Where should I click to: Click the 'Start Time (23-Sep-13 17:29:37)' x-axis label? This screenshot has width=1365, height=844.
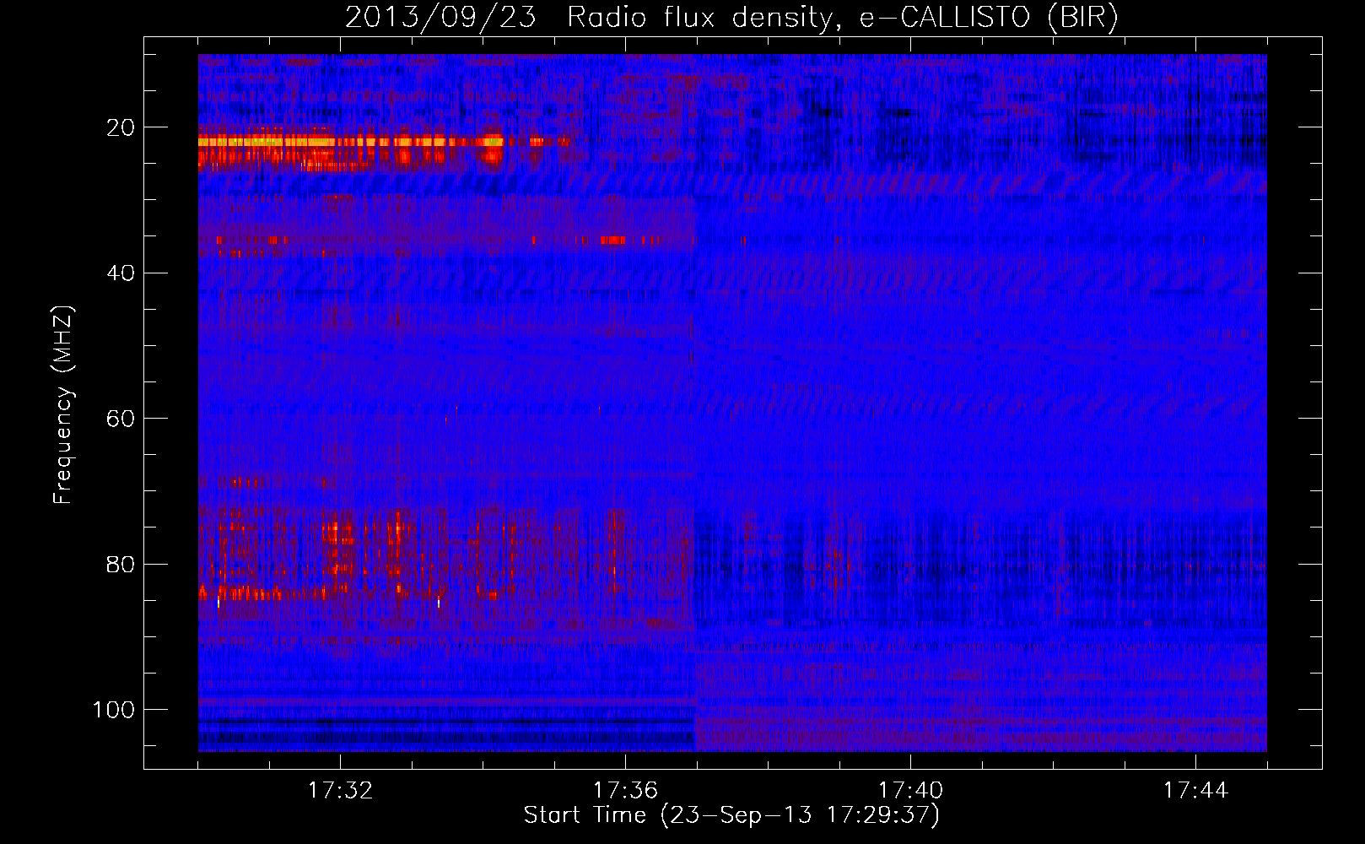[x=731, y=815]
